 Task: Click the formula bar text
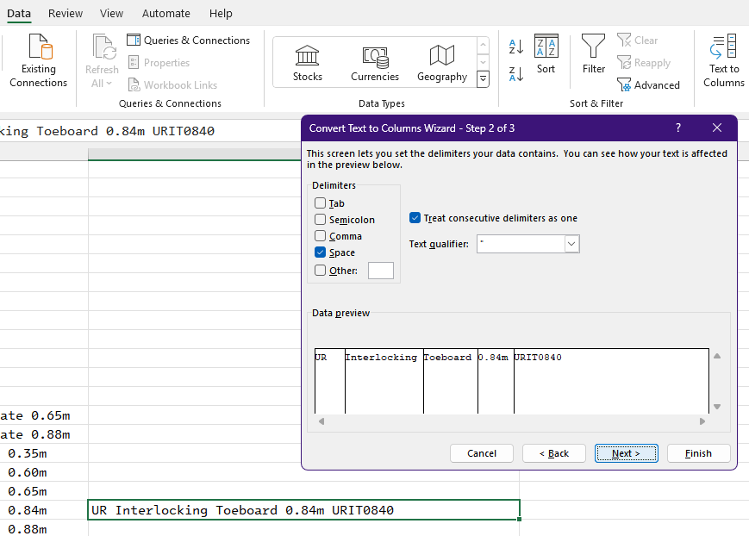coord(107,131)
